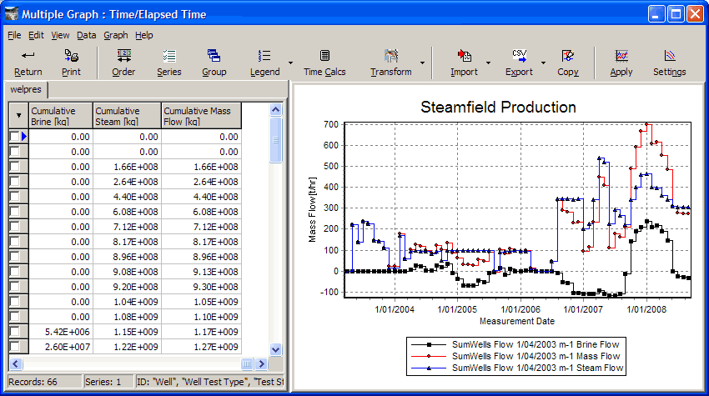709x396 pixels.
Task: Click the Cumulative Mass Flow column header
Action: [x=201, y=116]
